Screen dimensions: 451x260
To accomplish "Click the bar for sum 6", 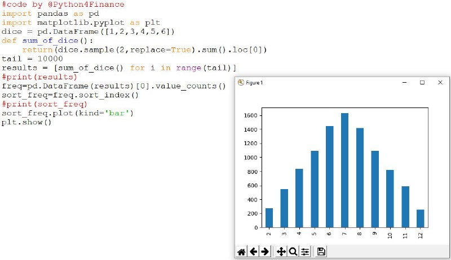I will pyautogui.click(x=330, y=177).
